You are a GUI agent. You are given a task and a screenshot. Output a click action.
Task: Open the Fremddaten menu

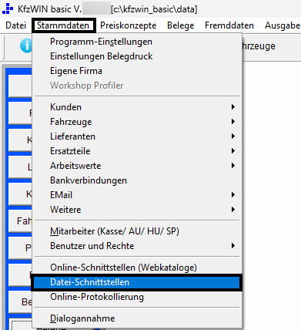(229, 25)
